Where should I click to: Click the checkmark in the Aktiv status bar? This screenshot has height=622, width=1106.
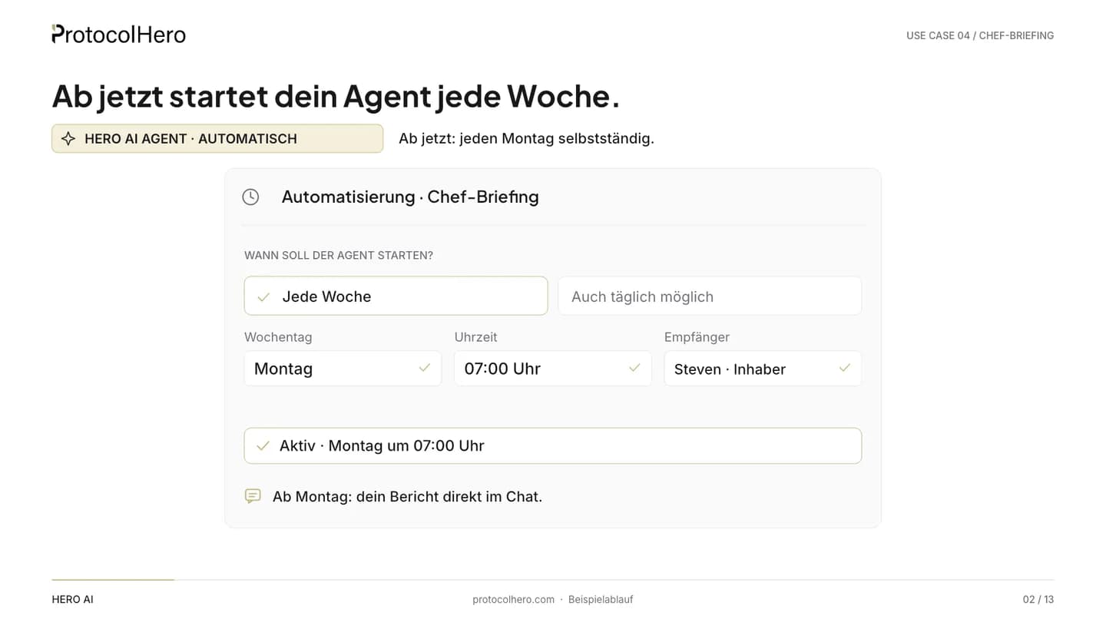(263, 445)
